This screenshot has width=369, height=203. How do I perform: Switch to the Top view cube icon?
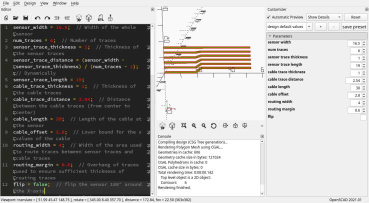tap(235, 125)
